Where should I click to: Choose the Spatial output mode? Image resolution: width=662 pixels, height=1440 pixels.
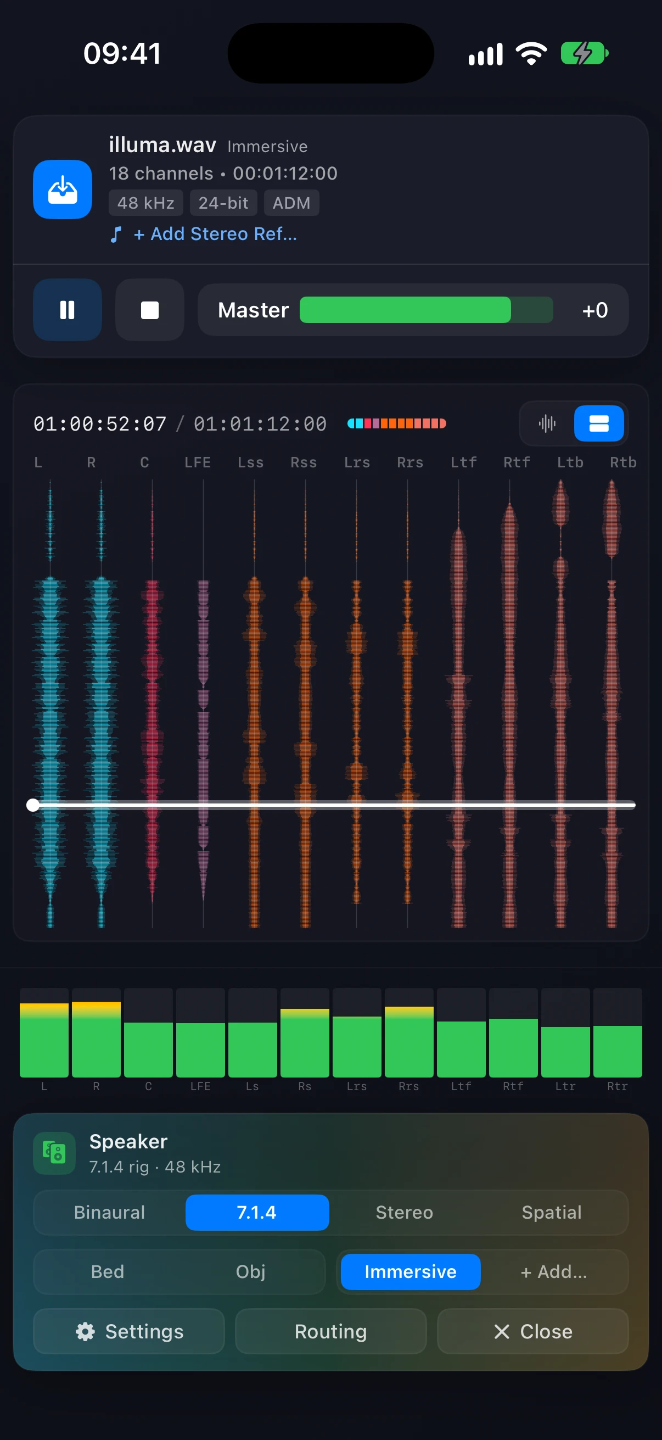tap(552, 1212)
